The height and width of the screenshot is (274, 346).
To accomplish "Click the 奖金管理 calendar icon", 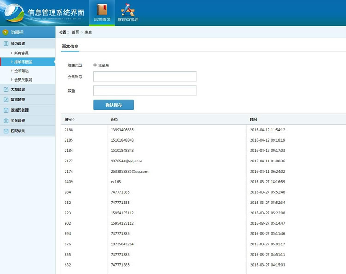I will tap(6, 120).
